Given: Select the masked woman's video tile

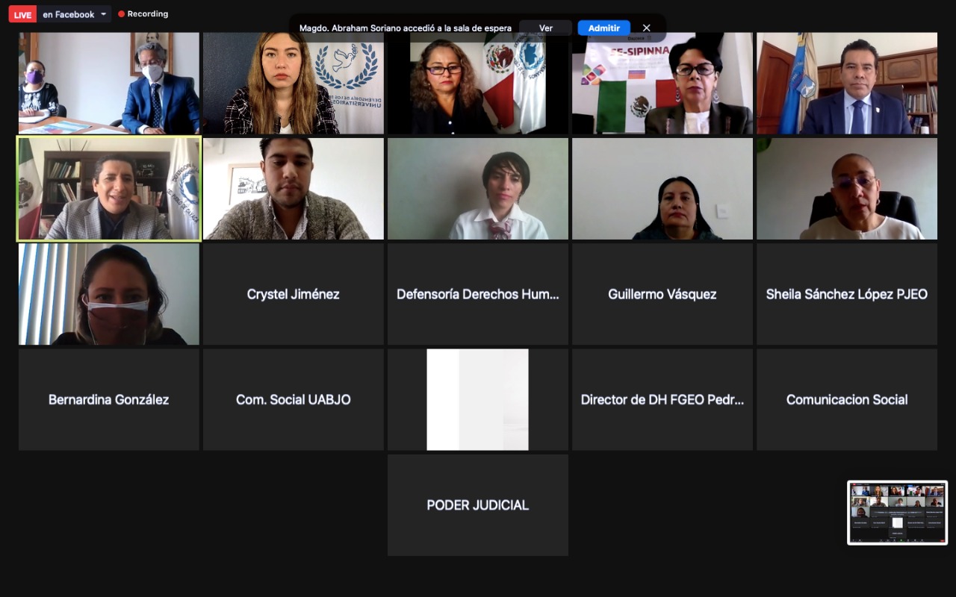Looking at the screenshot, I should point(109,294).
